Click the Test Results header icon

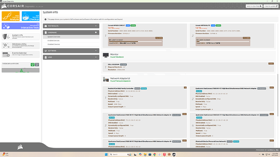[46, 26]
